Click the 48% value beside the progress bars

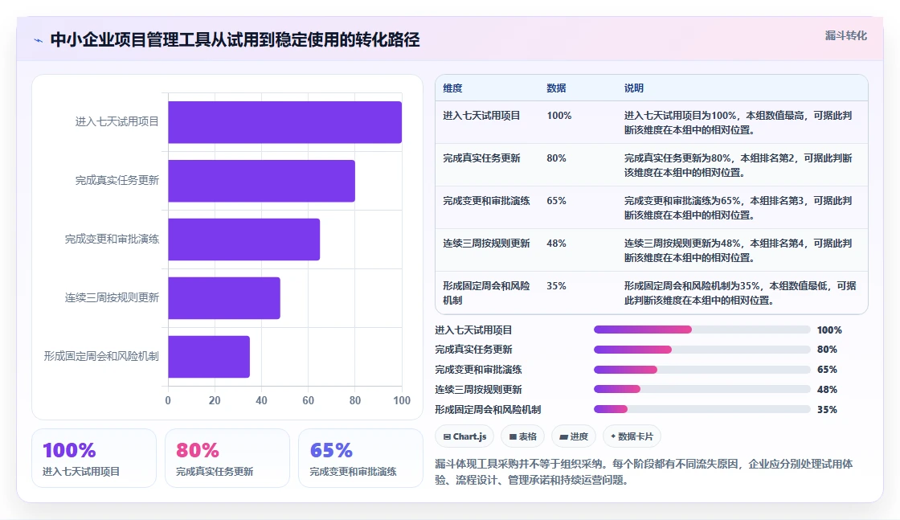(827, 390)
